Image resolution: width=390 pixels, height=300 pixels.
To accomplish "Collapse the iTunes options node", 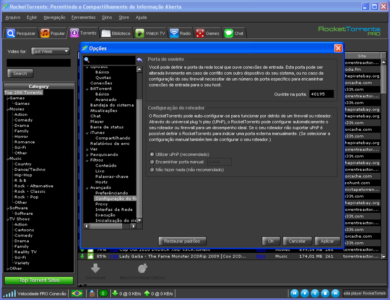I will point(87,133).
